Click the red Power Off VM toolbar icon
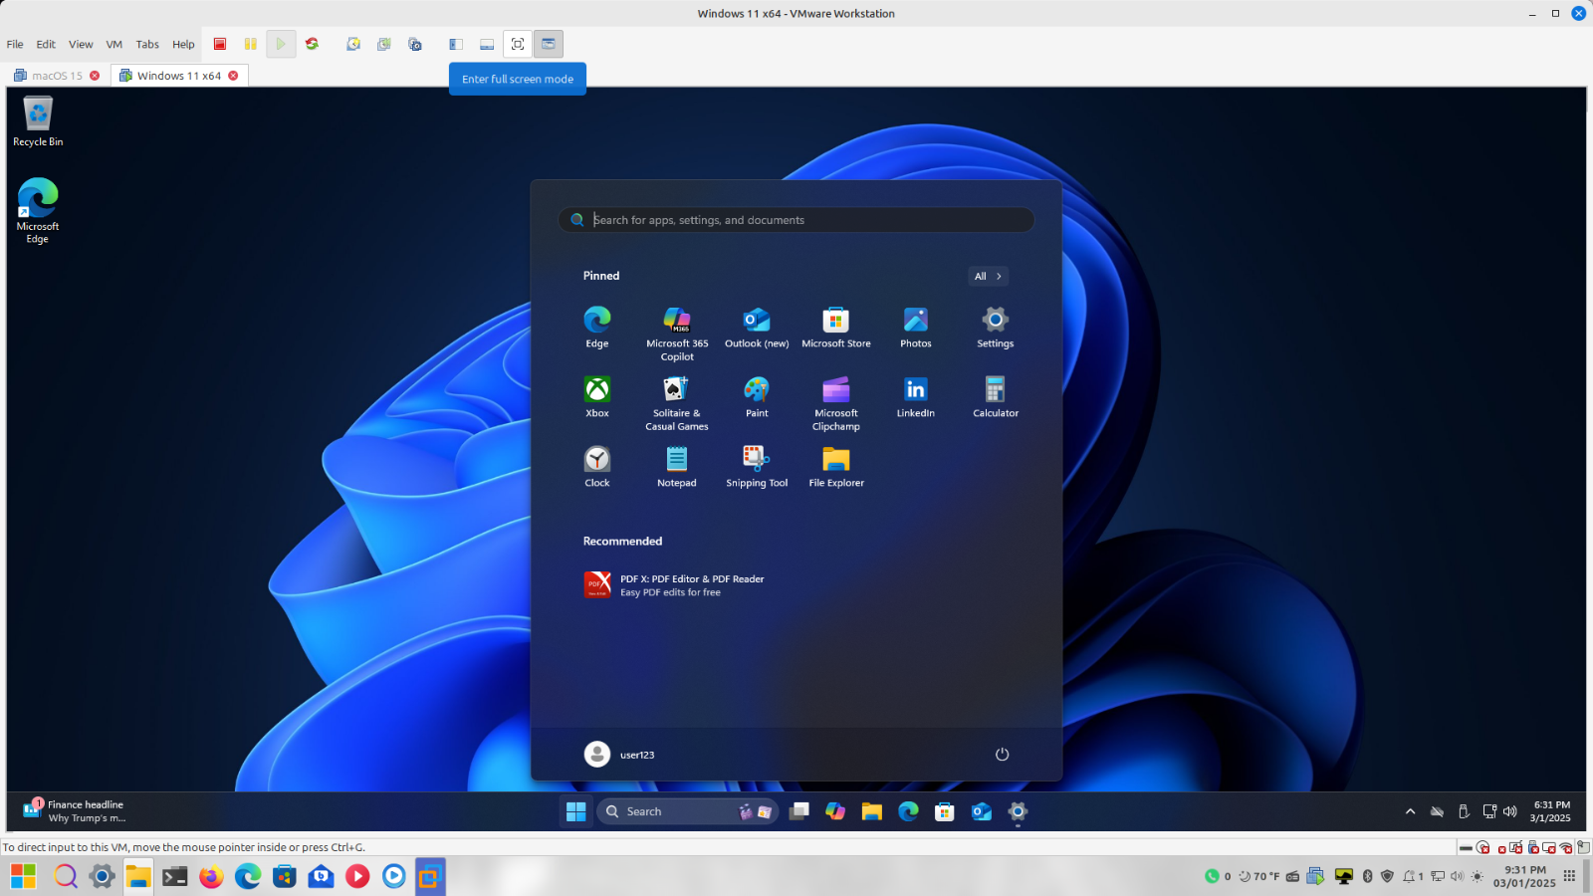Image resolution: width=1593 pixels, height=896 pixels. click(x=220, y=44)
